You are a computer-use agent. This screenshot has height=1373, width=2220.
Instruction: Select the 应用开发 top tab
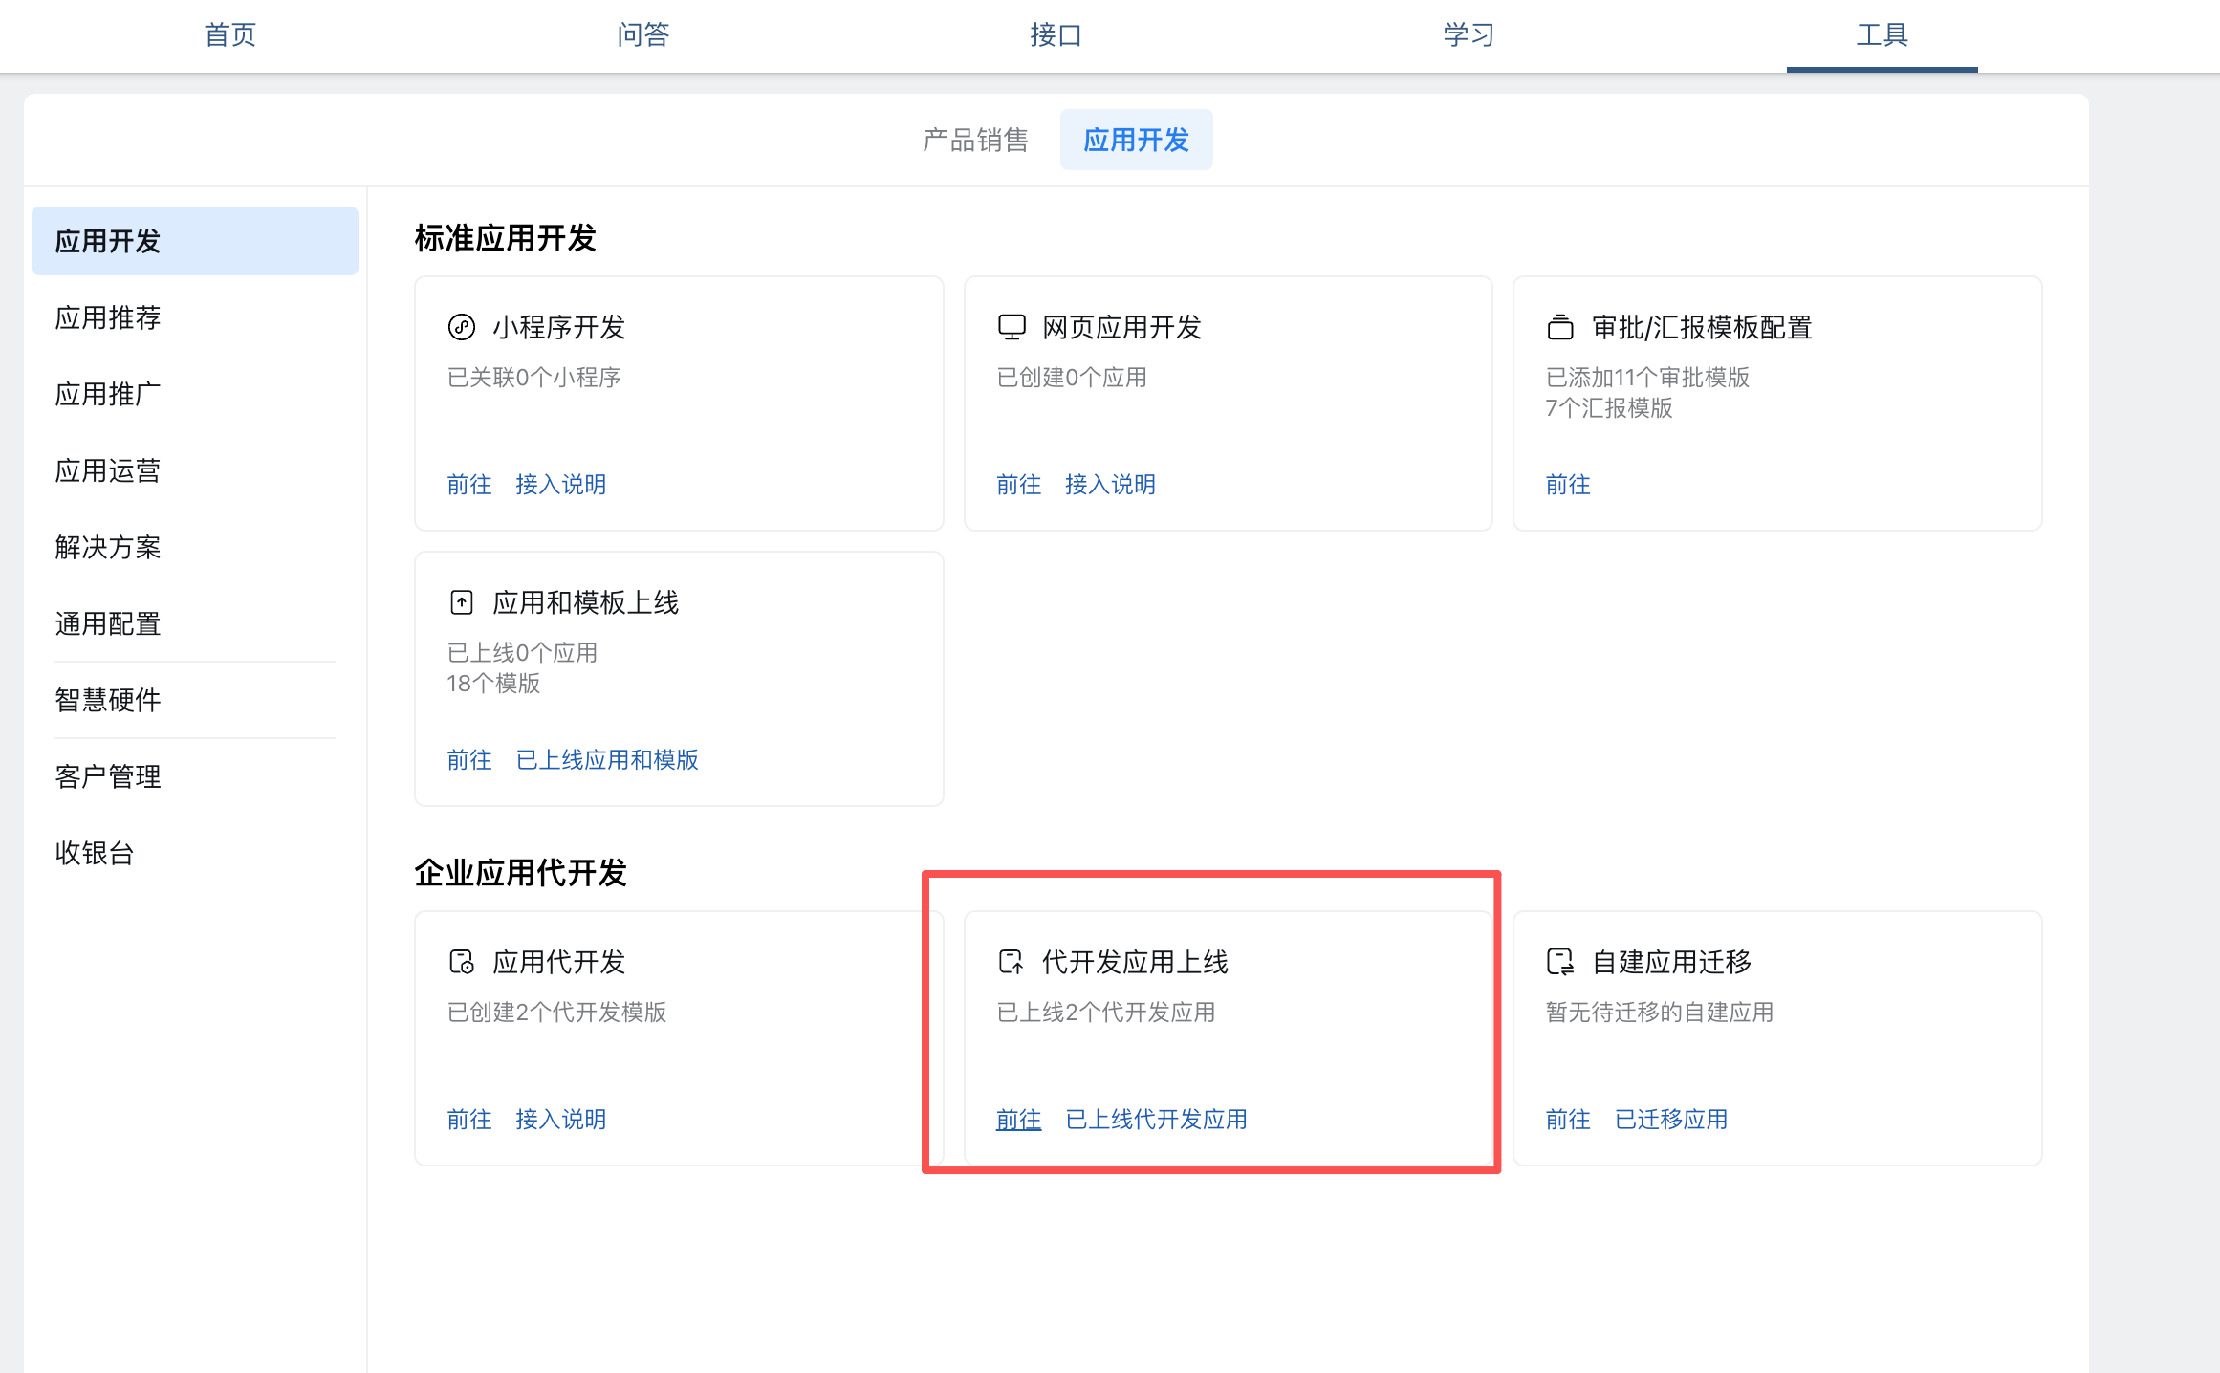(x=1136, y=141)
